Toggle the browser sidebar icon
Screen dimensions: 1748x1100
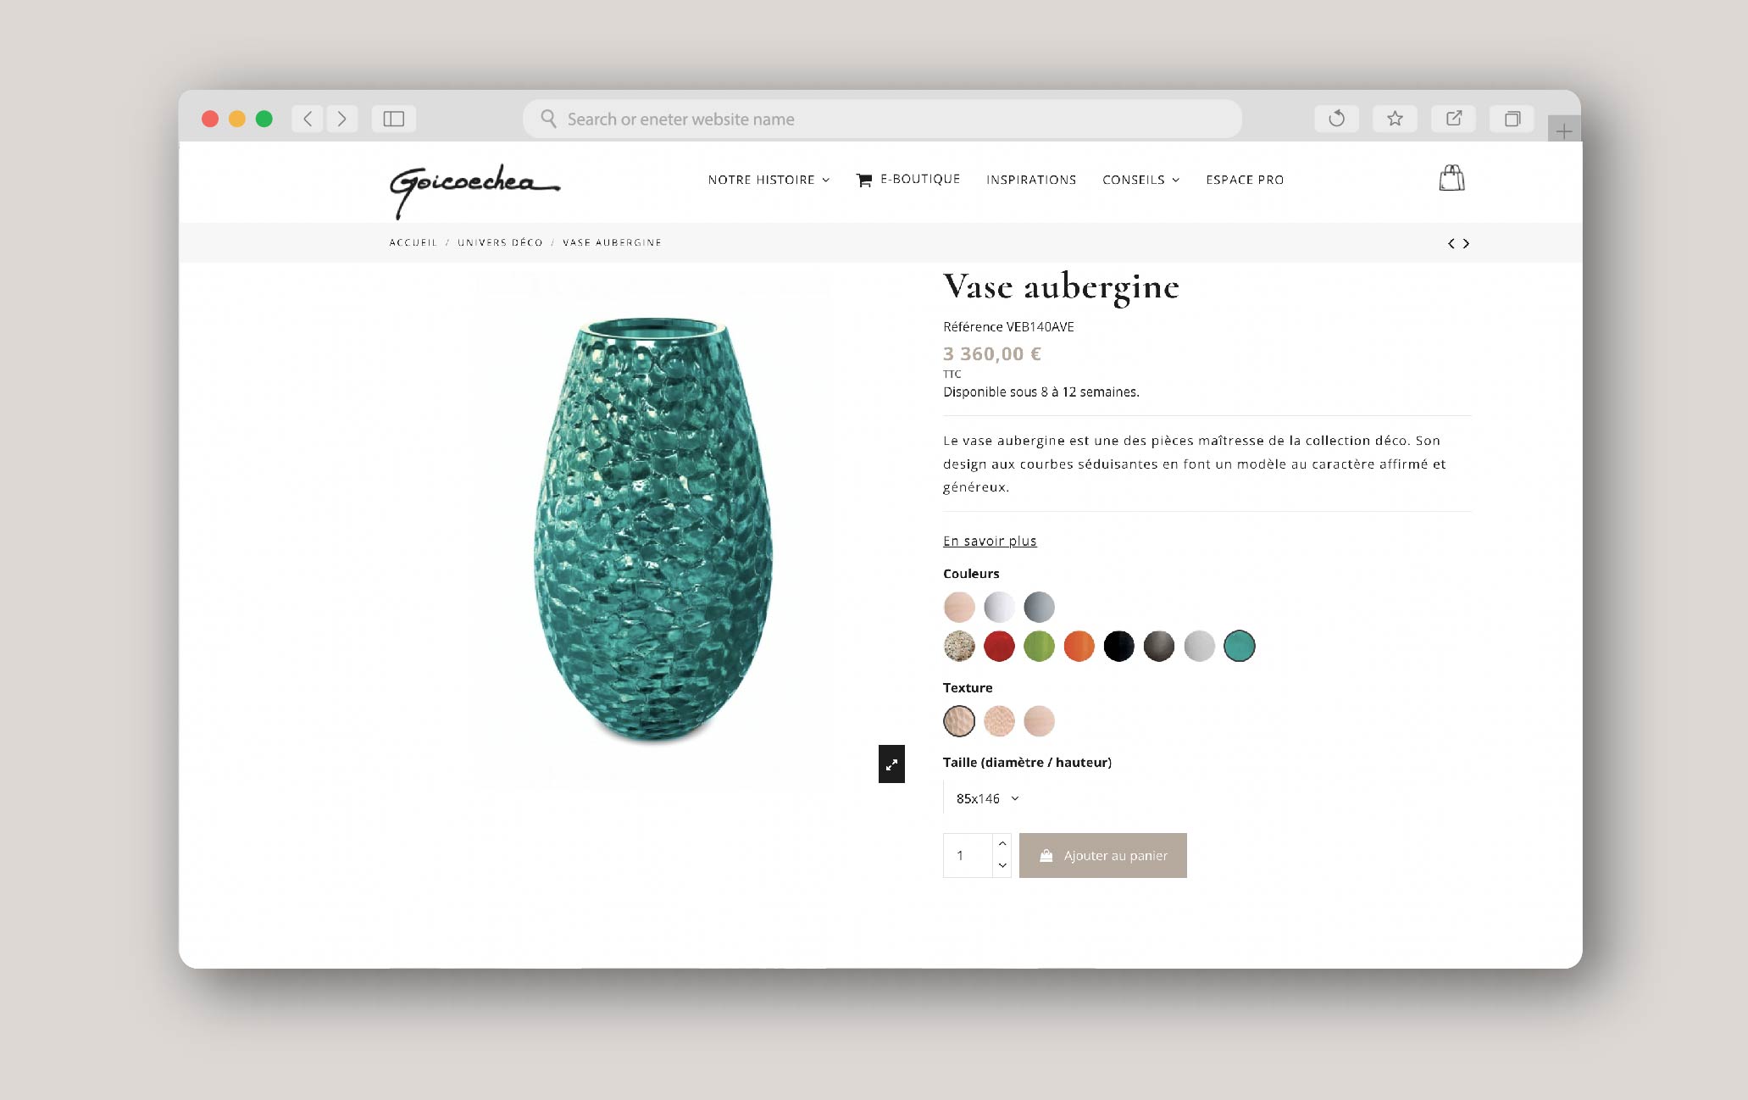(394, 119)
